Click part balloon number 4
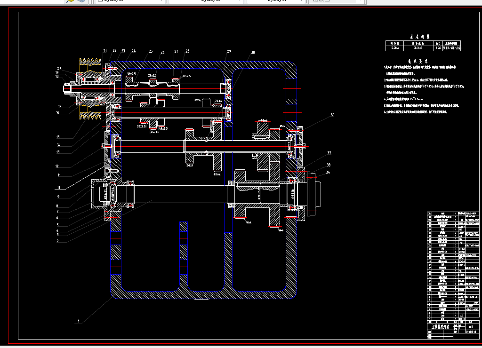This screenshot has height=348, width=482. pyautogui.click(x=57, y=231)
